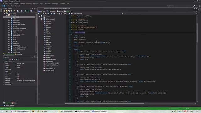This screenshot has width=201, height=113.
Task: Switch to the Notes tab
Action: [14, 103]
